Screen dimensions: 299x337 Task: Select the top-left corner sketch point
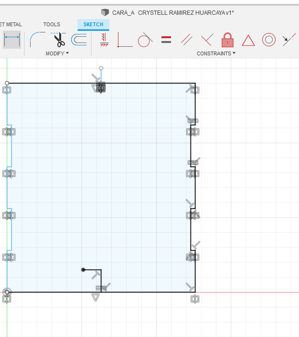coord(7,83)
